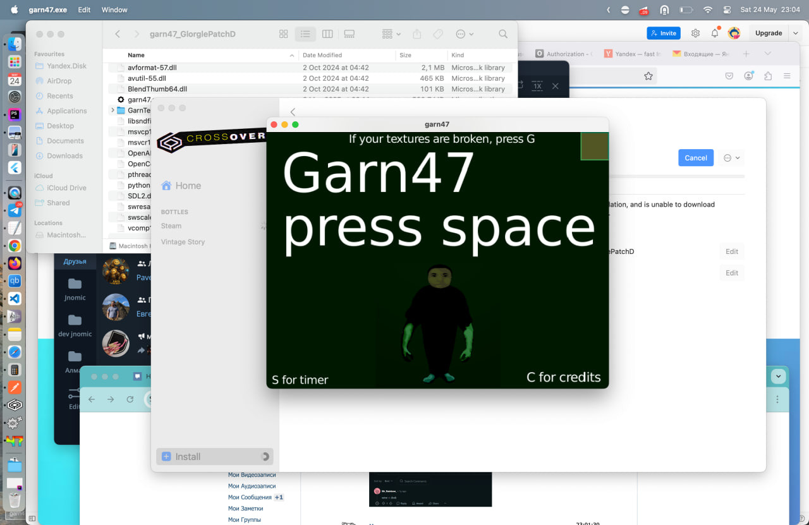This screenshot has height=525, width=809.
Task: Expand the chevron next to Upgrade
Action: point(794,33)
